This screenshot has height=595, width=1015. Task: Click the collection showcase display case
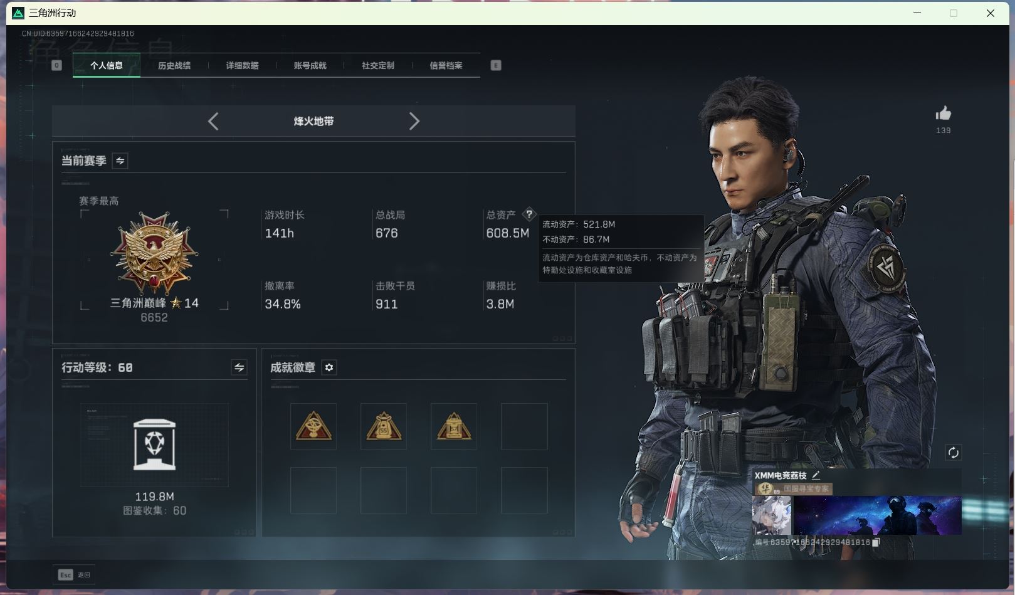154,445
